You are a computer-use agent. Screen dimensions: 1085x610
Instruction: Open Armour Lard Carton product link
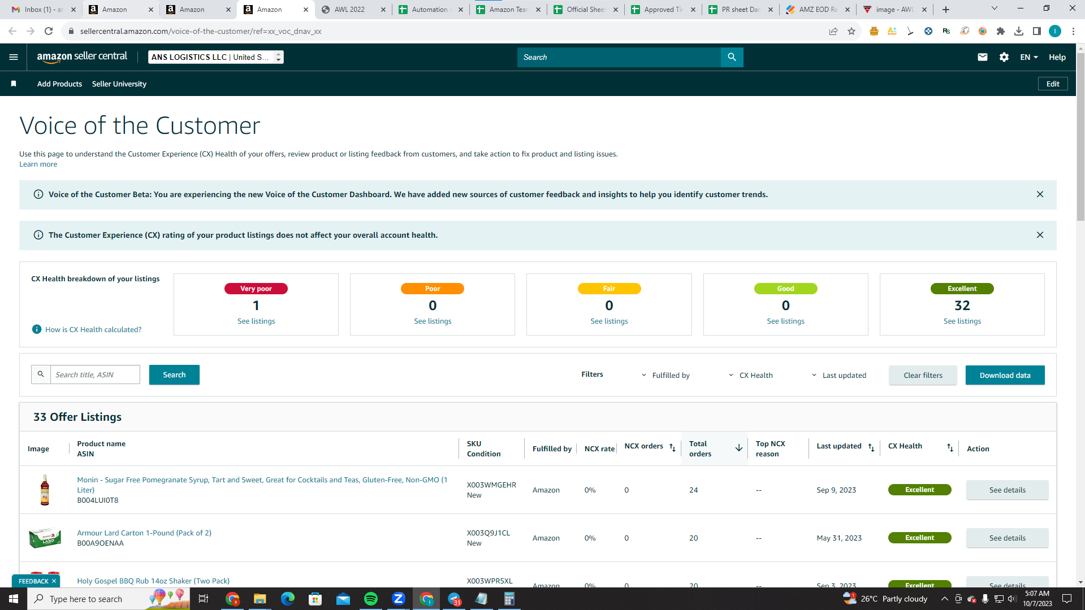coord(144,533)
